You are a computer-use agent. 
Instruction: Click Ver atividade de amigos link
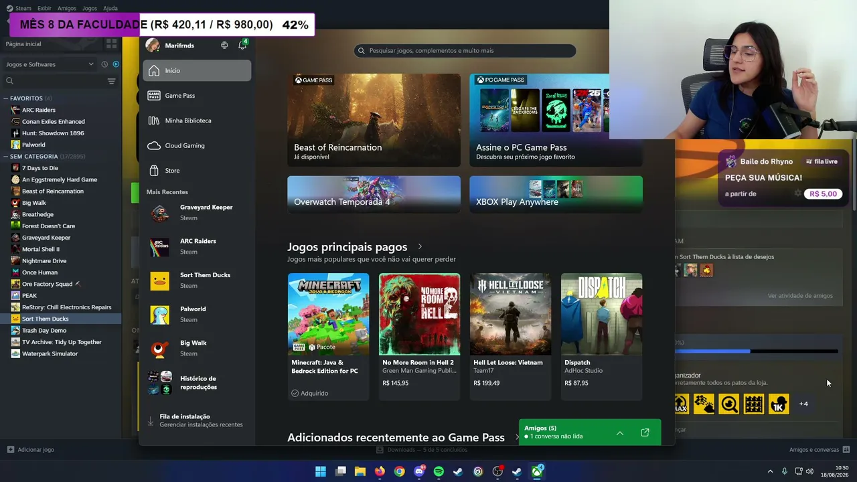(x=800, y=296)
